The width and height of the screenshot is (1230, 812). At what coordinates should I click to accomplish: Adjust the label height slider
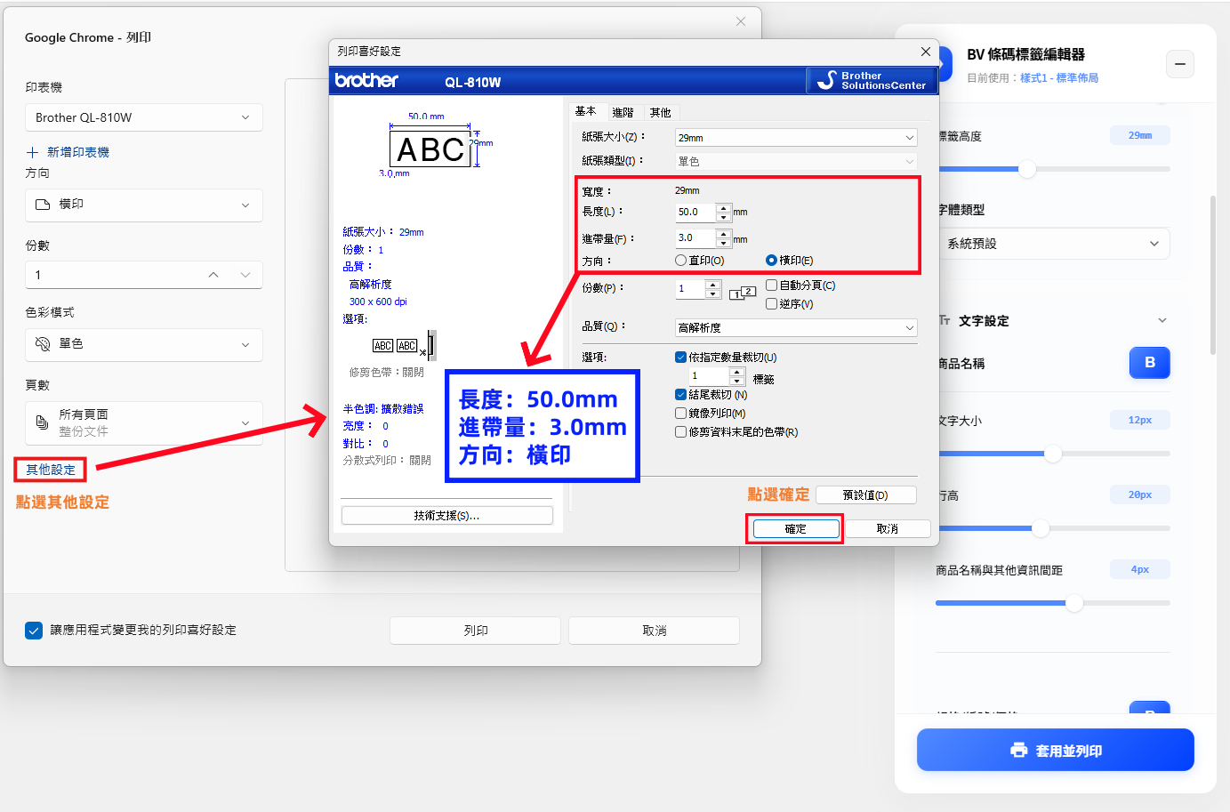coord(1027,168)
